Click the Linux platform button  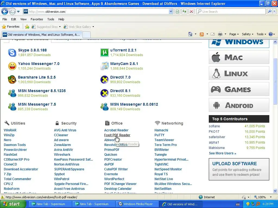click(239, 73)
